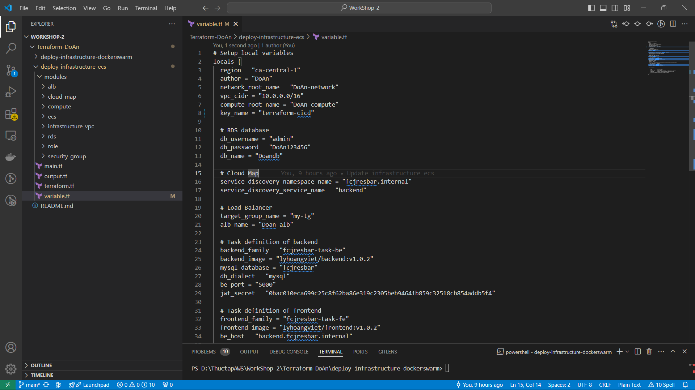Expand the OUTLINE section
This screenshot has height=390, width=695.
click(102, 365)
